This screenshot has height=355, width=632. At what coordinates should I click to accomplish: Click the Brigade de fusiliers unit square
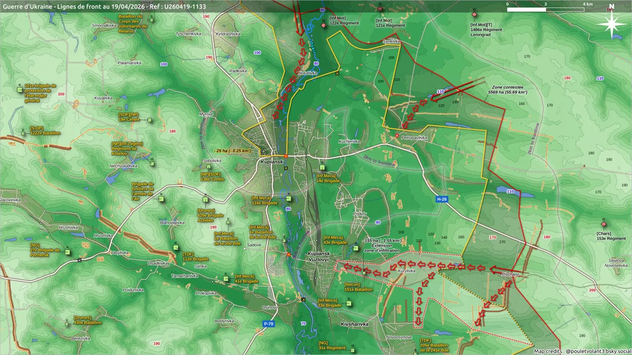click(161, 198)
